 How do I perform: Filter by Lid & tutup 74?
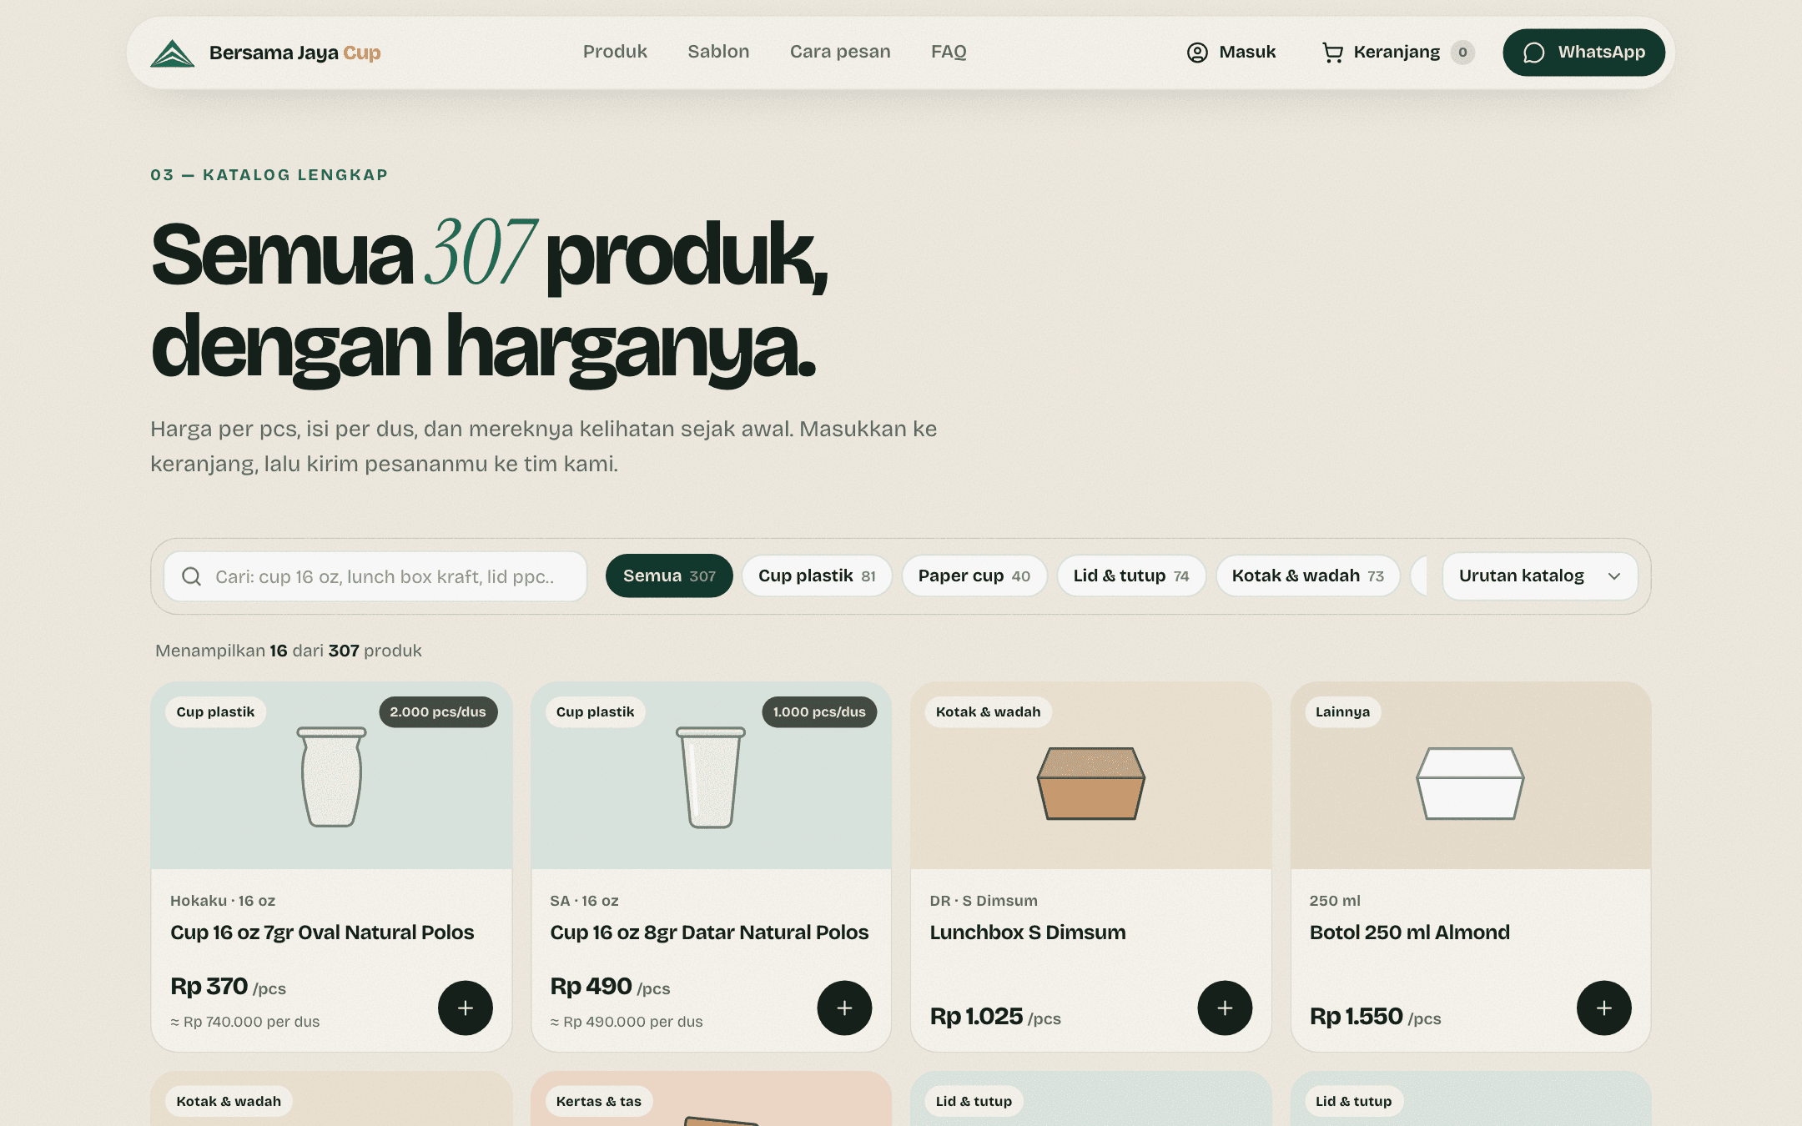1131,576
